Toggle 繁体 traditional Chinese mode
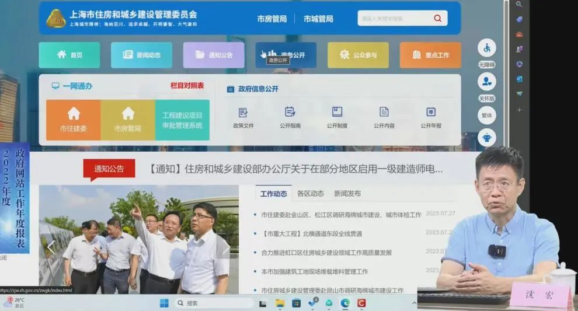 point(486,116)
